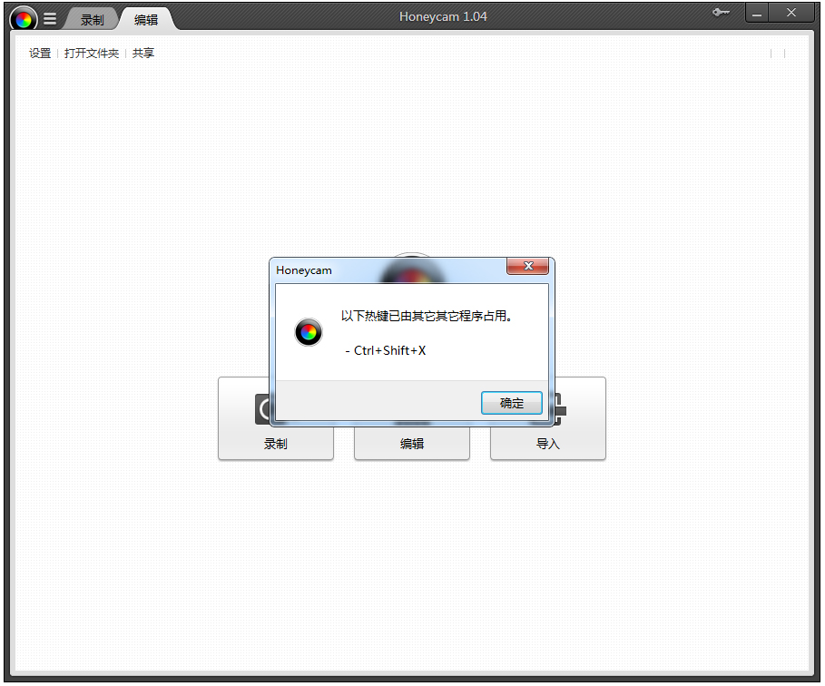Click the large 录制 button
This screenshot has width=825, height=686.
coord(276,442)
